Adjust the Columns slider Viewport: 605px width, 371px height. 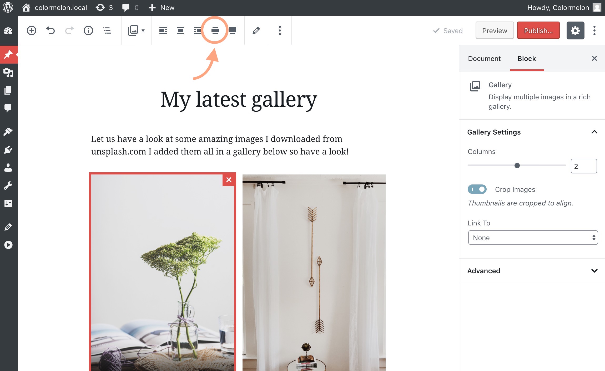pyautogui.click(x=517, y=166)
